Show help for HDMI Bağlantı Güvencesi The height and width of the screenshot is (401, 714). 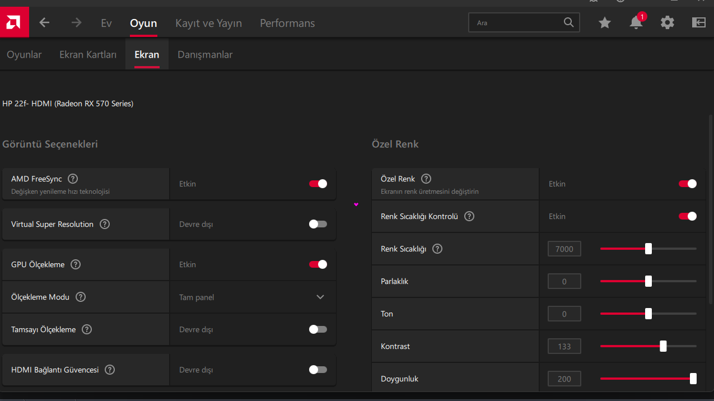coord(110,370)
